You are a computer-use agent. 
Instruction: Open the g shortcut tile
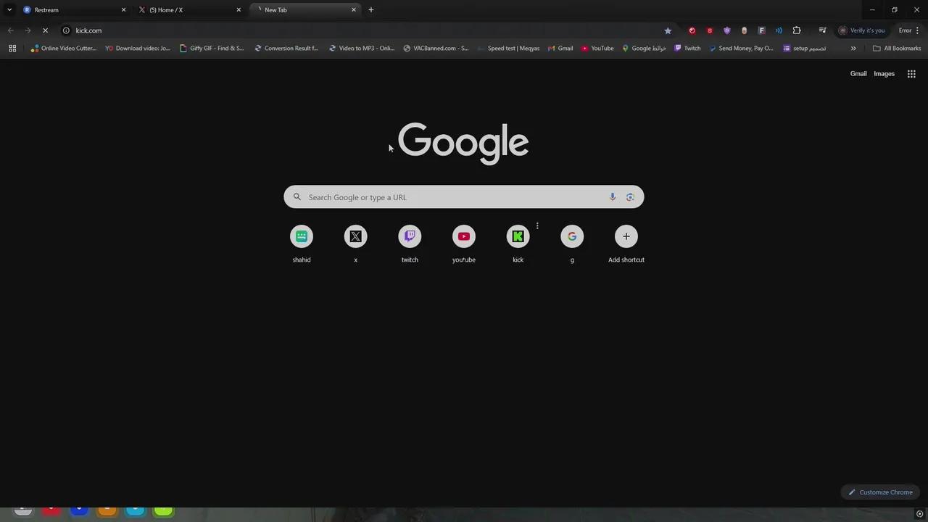(x=572, y=244)
